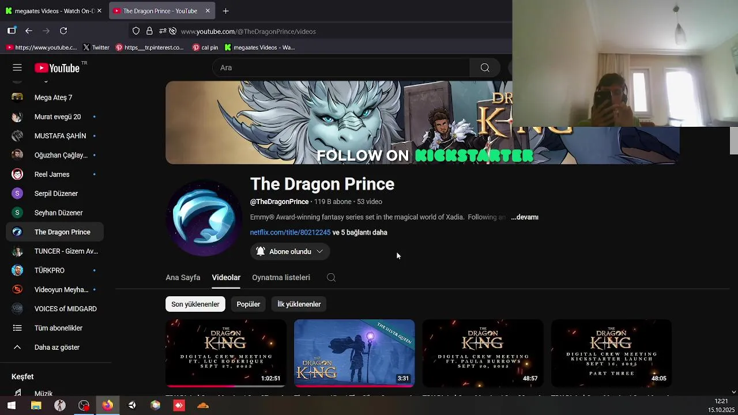Image resolution: width=738 pixels, height=415 pixels.
Task: Switch to megaates Videos browser tab
Action: (x=54, y=11)
